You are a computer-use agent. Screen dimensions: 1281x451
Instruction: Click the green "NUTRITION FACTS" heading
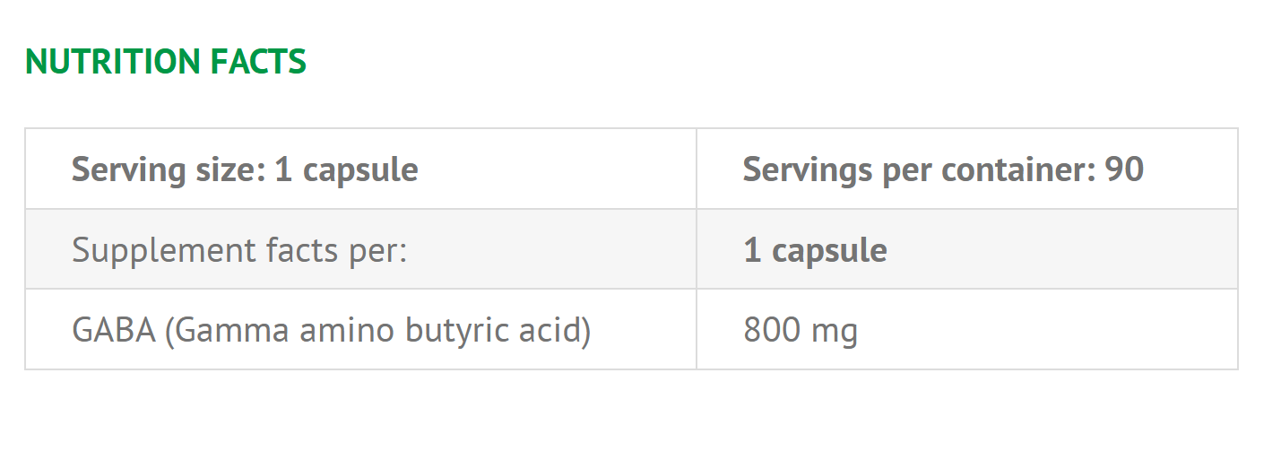point(166,61)
